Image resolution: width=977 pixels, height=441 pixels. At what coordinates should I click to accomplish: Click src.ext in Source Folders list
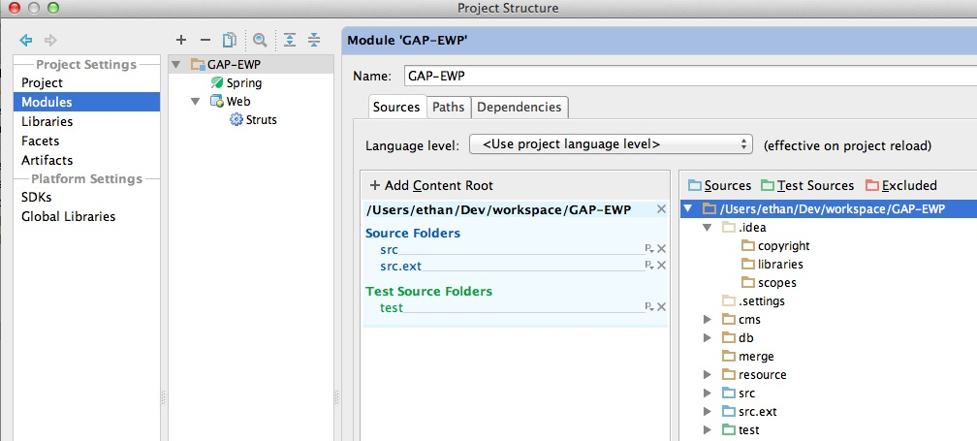[400, 267]
